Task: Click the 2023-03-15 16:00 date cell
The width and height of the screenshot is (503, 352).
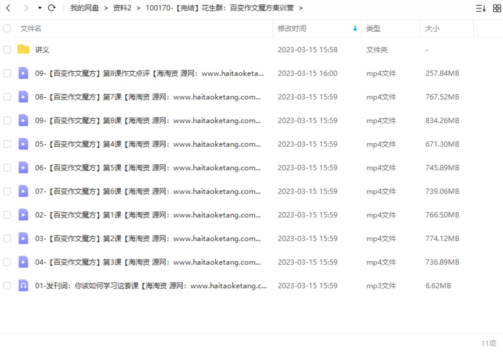Action: 307,74
